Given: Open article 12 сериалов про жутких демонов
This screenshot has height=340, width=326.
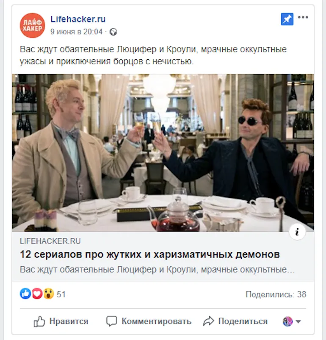Looking at the screenshot, I should click(150, 254).
